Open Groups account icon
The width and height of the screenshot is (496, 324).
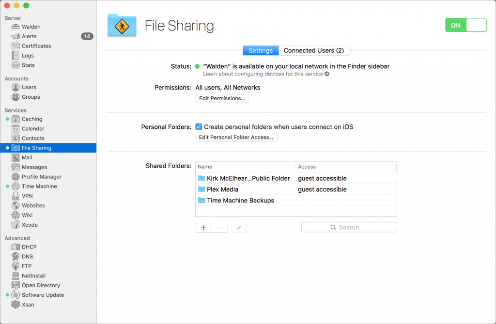pyautogui.click(x=15, y=97)
